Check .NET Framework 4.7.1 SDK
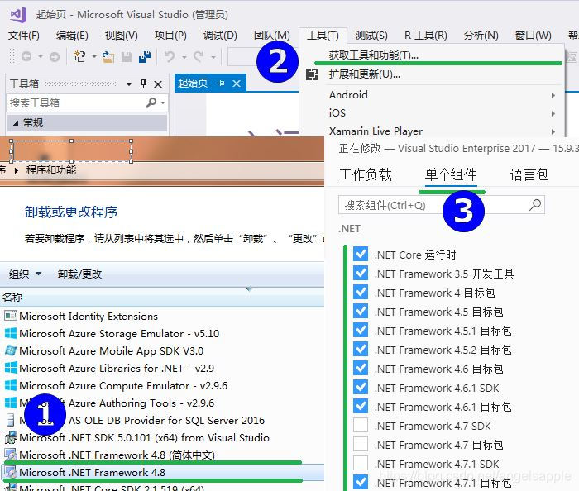This screenshot has height=491, width=579. 361,464
